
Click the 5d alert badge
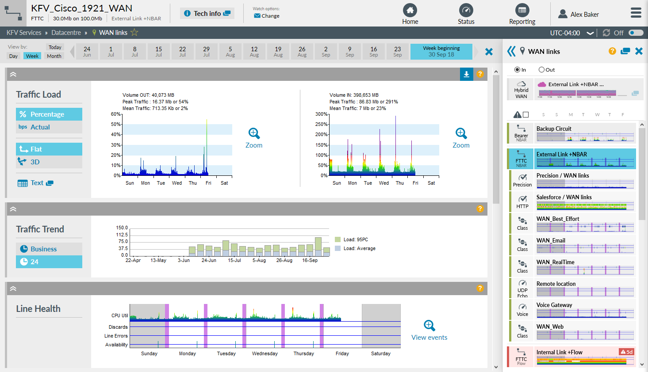(627, 352)
